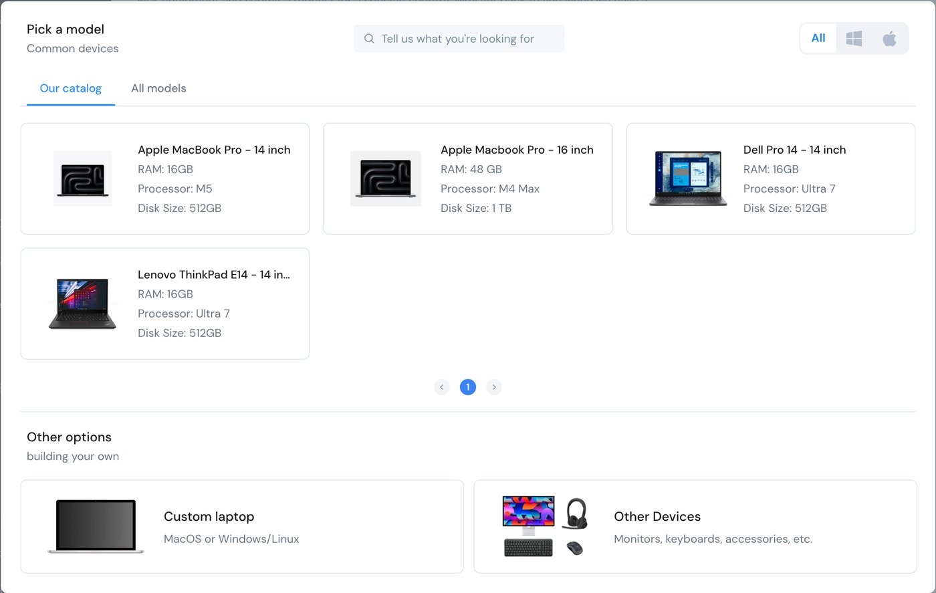Click 'MacOS or Windows/Linux' description

click(x=231, y=539)
